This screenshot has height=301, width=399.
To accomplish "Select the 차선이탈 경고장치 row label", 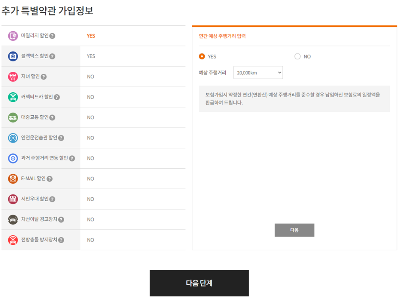I will 39,219.
